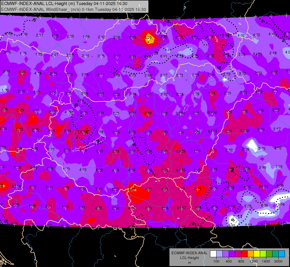Select the blue legend color swatch
290x267 pixels.
(x=282, y=254)
